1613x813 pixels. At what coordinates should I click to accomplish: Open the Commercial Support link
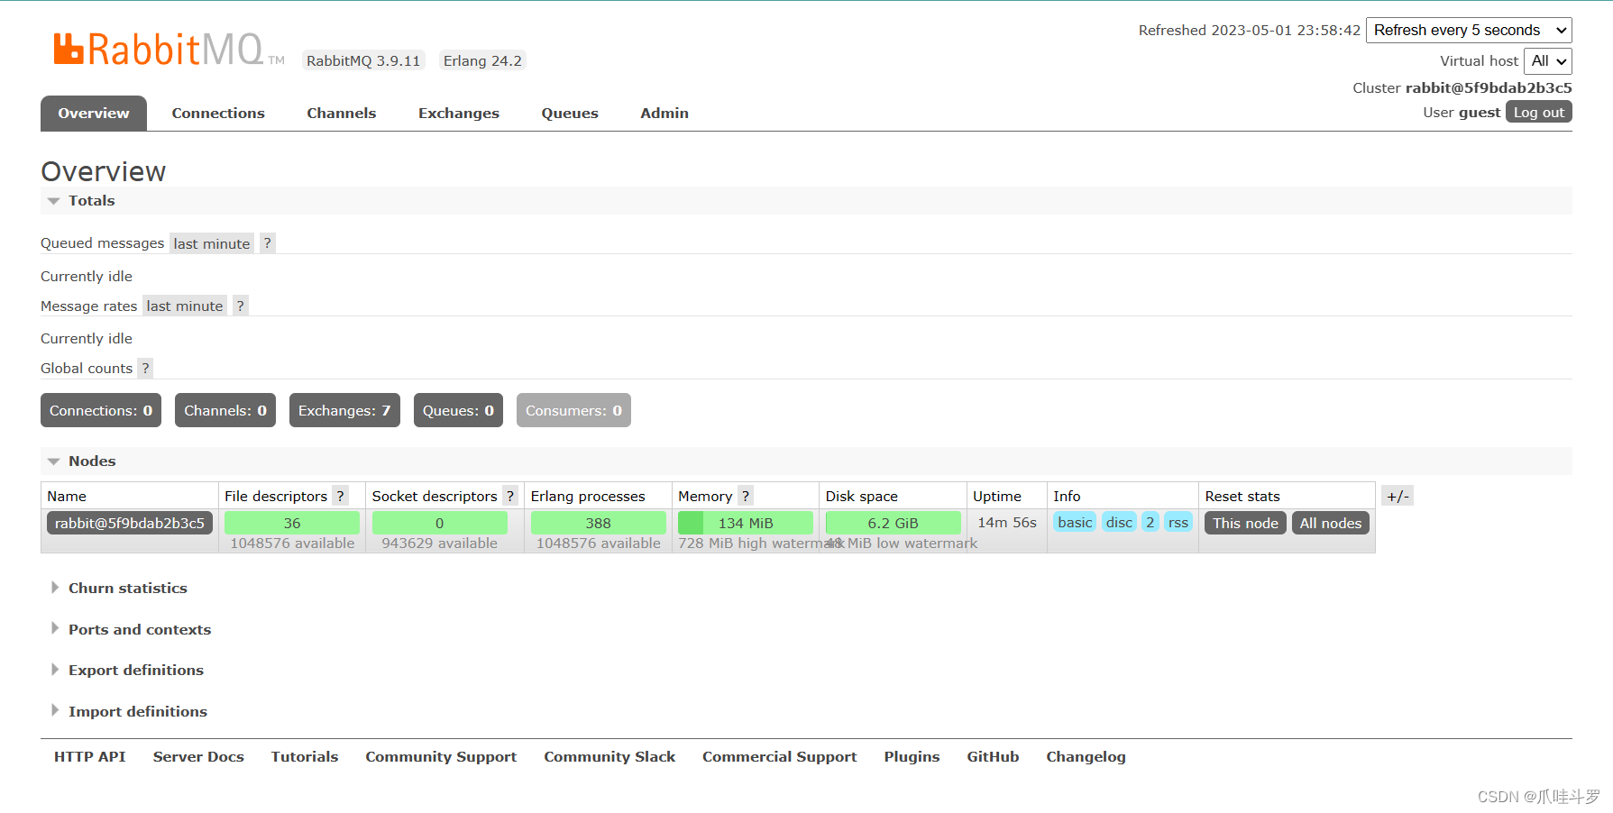(780, 756)
